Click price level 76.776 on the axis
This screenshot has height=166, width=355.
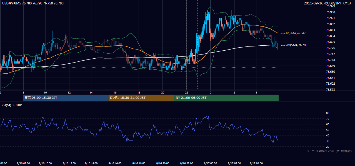pyautogui.click(x=331, y=48)
